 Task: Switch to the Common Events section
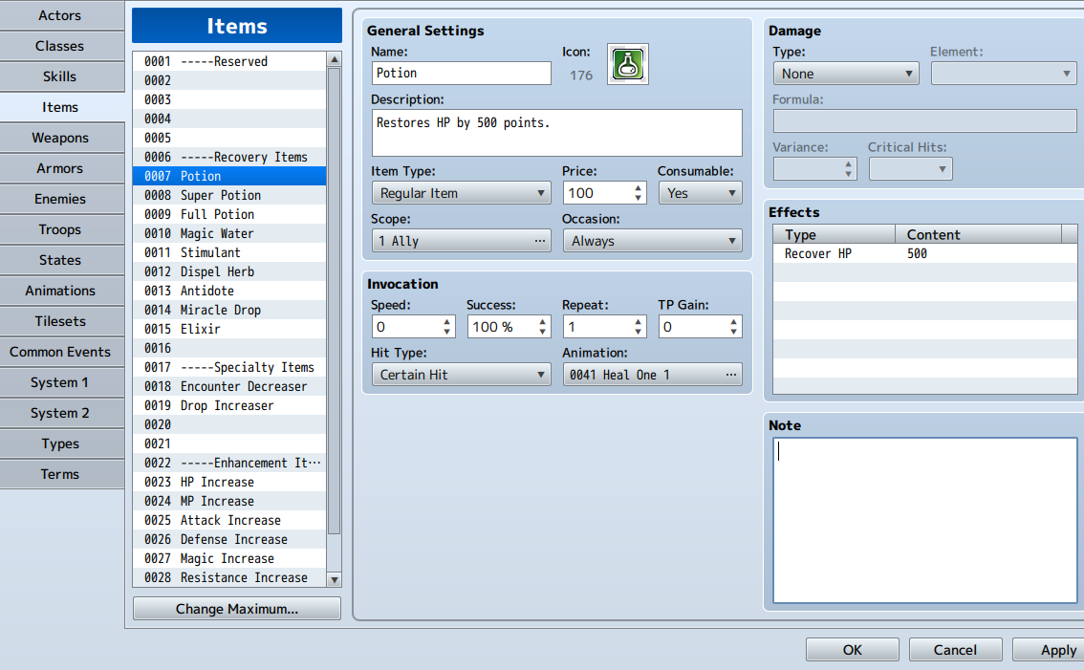pos(61,352)
